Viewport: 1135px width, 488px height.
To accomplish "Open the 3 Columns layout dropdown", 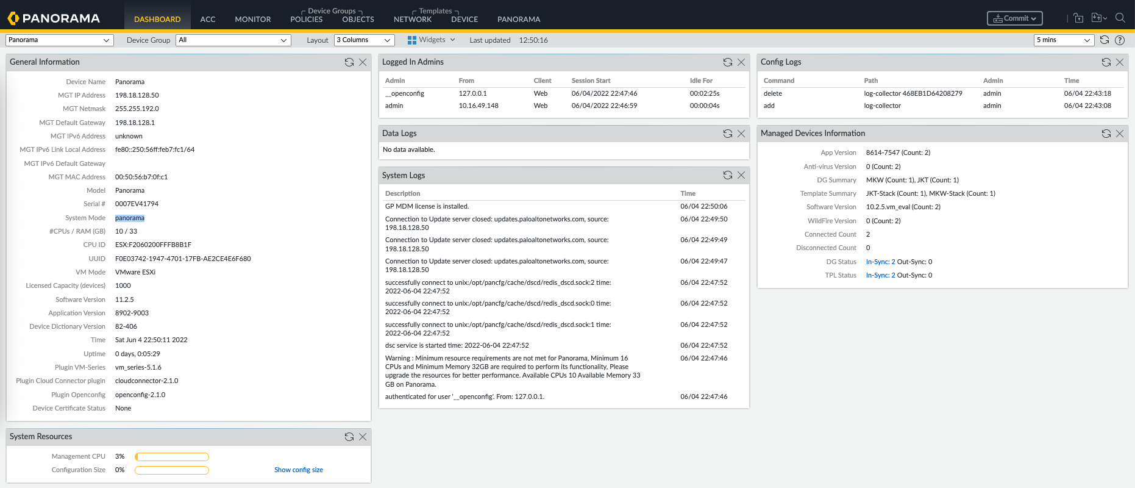I will [x=364, y=40].
